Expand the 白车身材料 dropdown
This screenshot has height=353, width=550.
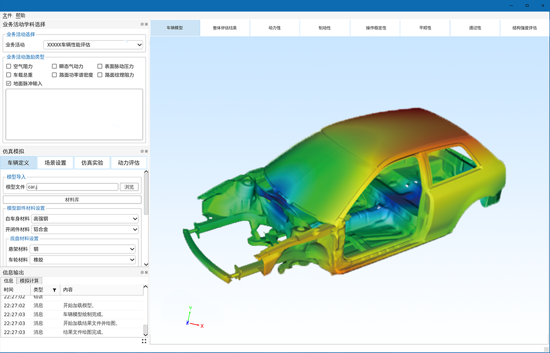[x=85, y=219]
